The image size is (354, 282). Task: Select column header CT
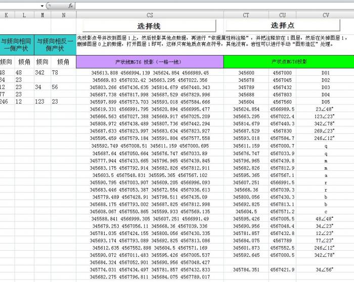(x=246, y=15)
